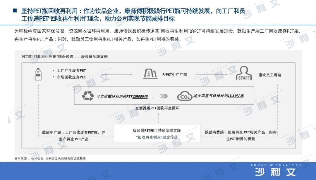Click the PET bottle icon

(x=38, y=74)
